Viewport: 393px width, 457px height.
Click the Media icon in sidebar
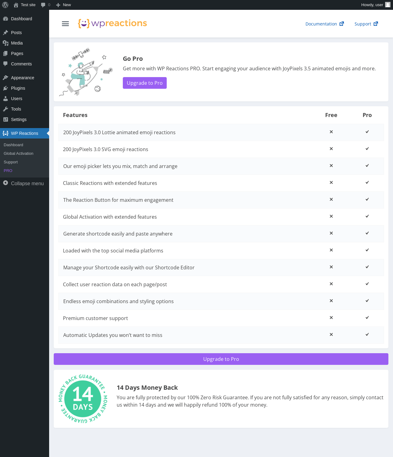pyautogui.click(x=6, y=43)
